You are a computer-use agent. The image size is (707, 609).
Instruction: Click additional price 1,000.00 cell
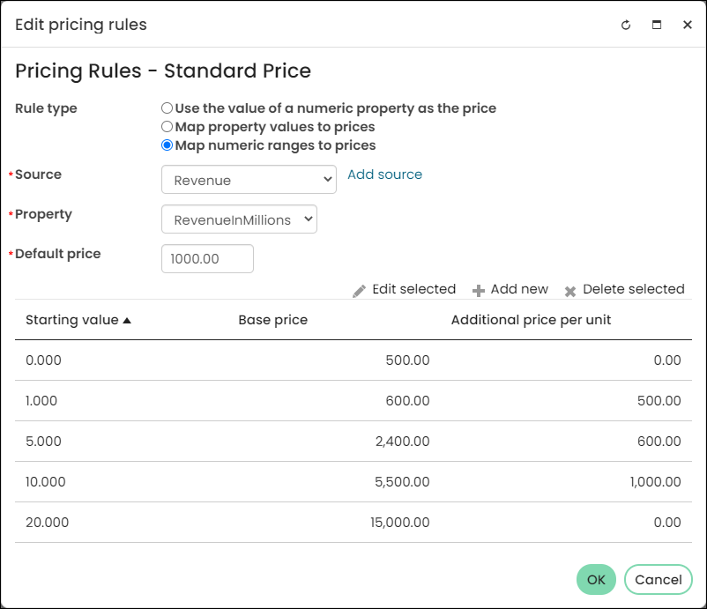pos(656,482)
